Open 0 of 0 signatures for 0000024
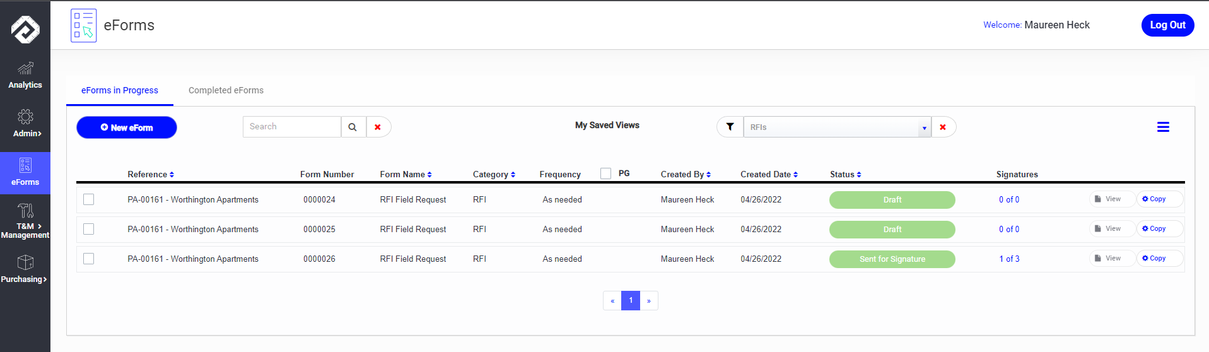Screen dimensions: 1209x352 tap(1009, 199)
